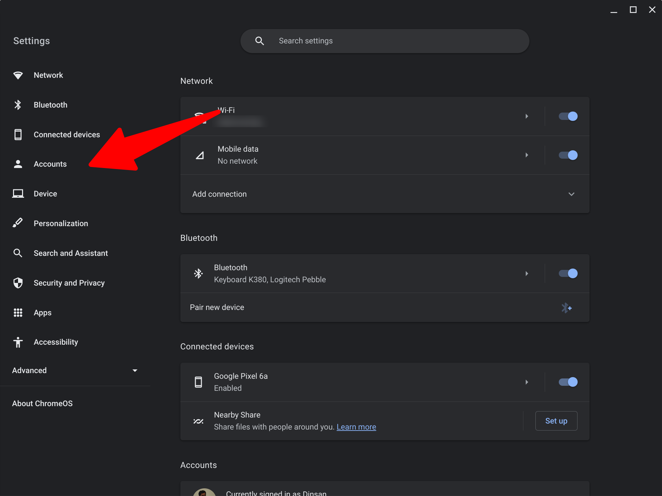Click the pair new Bluetooth device plus icon
Screen dimensions: 662x496
point(566,308)
